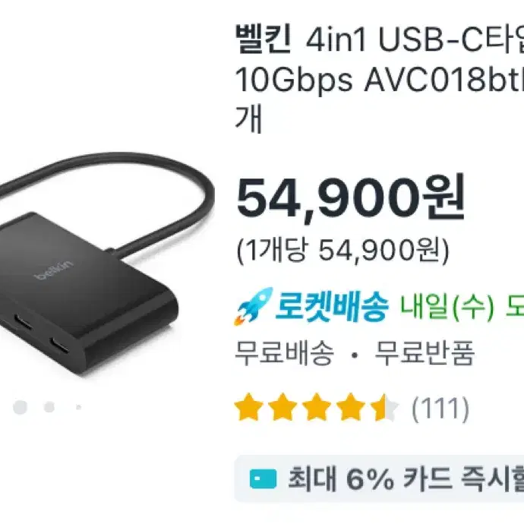Select the fourth gold rating star
The height and width of the screenshot is (524, 524).
350,407
